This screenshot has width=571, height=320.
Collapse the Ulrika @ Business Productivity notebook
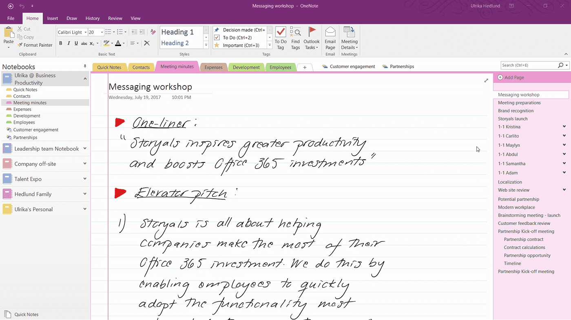pos(85,79)
